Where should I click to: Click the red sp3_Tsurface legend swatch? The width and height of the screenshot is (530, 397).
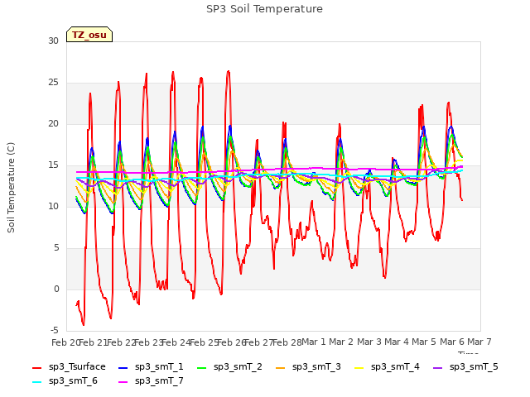point(36,367)
